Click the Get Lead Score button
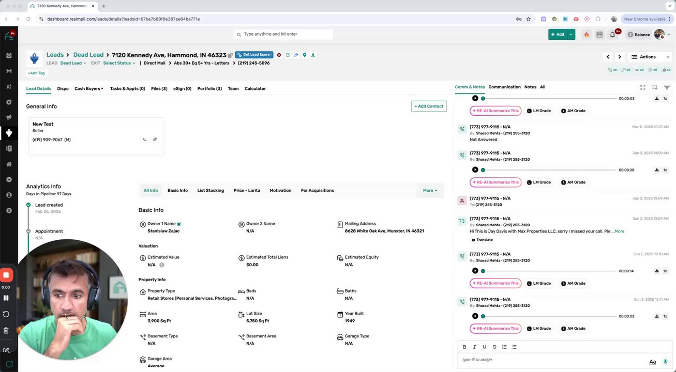This screenshot has height=372, width=676. pos(254,55)
